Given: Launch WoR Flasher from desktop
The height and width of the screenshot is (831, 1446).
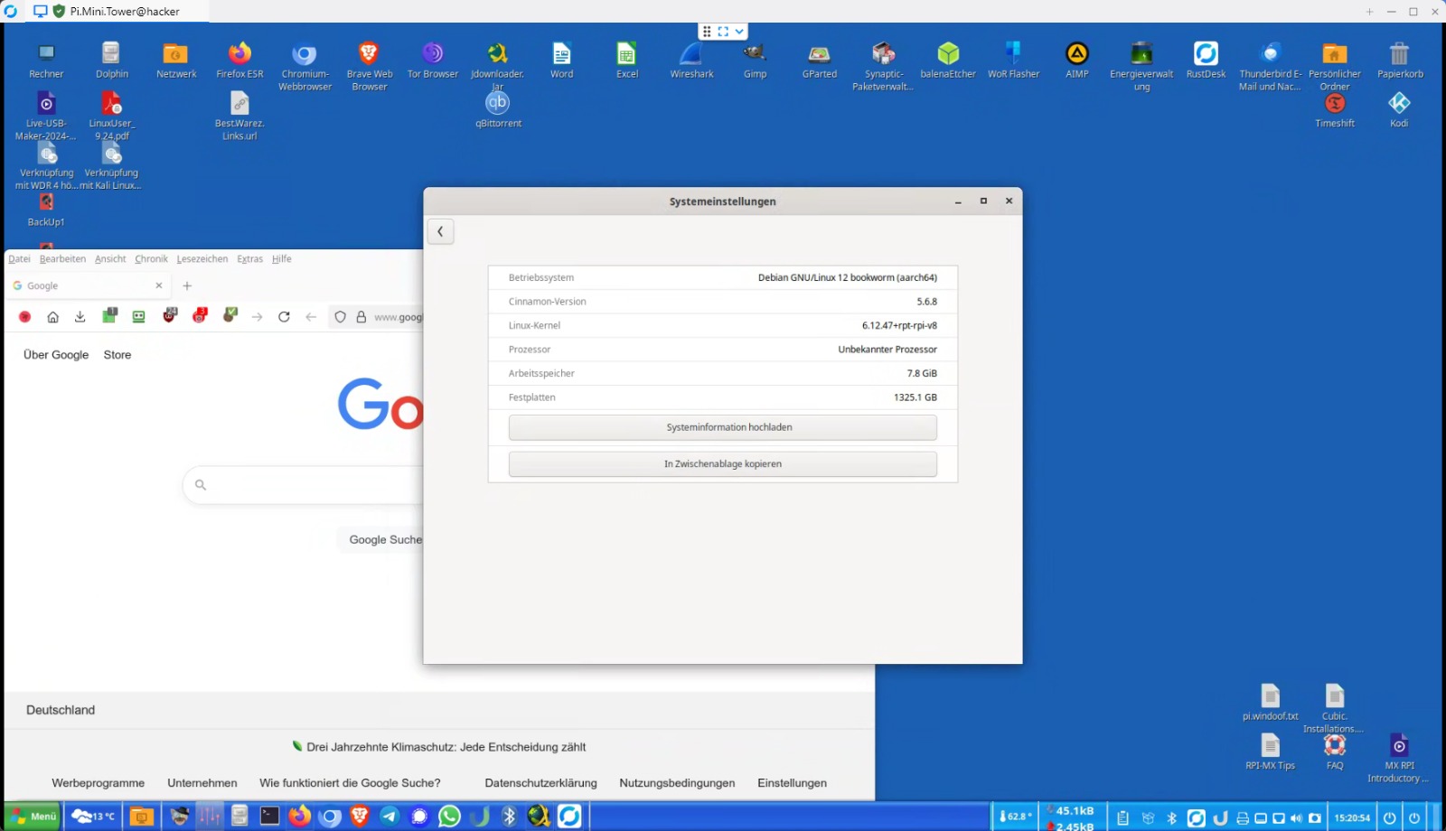Looking at the screenshot, I should click(1013, 61).
